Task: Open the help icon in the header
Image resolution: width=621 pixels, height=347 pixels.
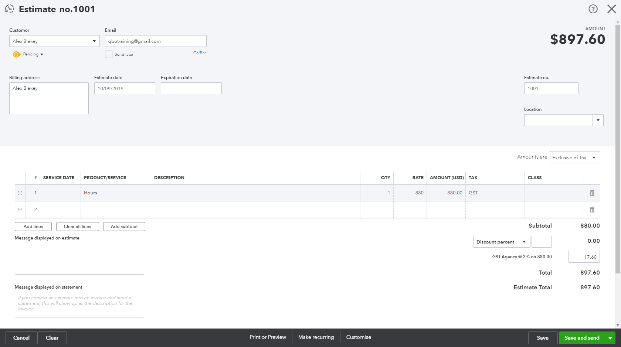Action: 593,9
